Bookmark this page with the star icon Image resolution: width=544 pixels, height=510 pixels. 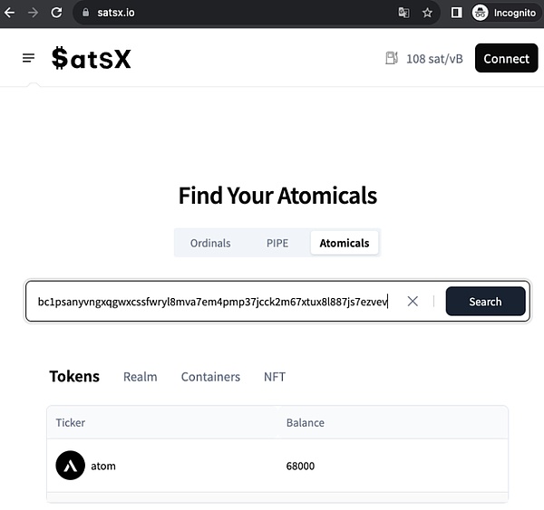coord(427,13)
